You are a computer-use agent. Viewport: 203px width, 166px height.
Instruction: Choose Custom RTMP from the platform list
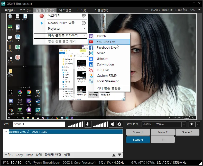[109, 76]
